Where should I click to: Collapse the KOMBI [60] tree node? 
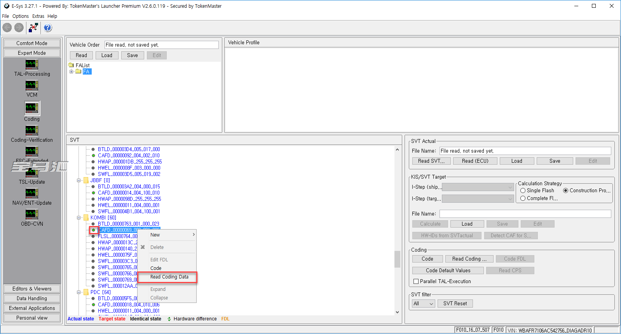click(79, 218)
